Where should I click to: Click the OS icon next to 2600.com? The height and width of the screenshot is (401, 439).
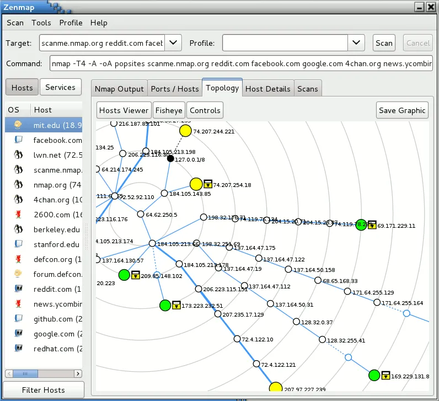pyautogui.click(x=18, y=215)
